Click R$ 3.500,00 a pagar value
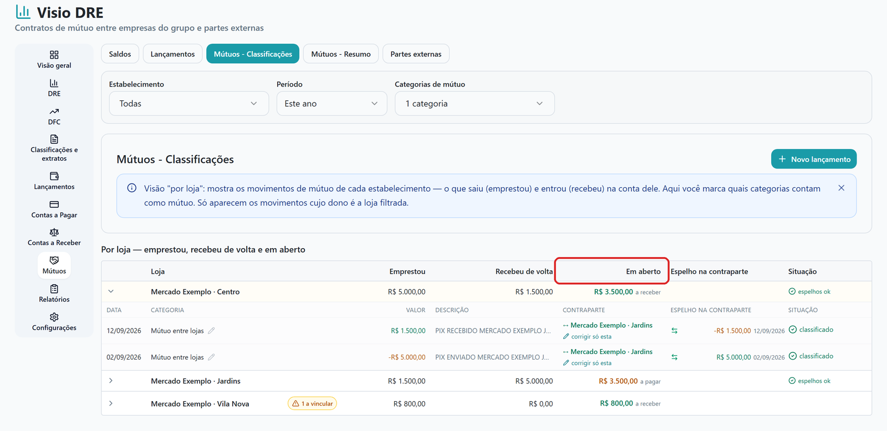 coord(630,381)
